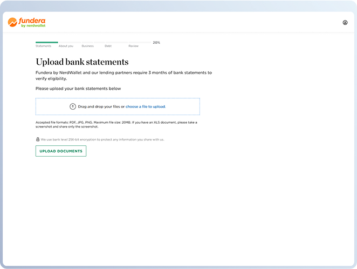Click the 'Accepted file formats' note
The image size is (357, 269).
click(116, 124)
